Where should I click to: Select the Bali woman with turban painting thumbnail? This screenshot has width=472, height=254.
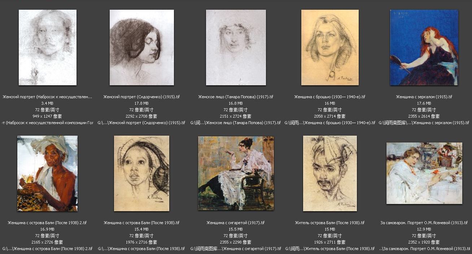pos(47,173)
